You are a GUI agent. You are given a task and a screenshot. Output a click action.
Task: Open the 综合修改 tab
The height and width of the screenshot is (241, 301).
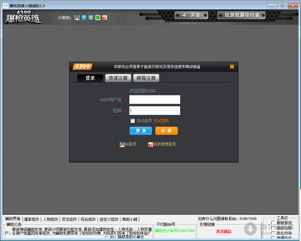point(88,219)
